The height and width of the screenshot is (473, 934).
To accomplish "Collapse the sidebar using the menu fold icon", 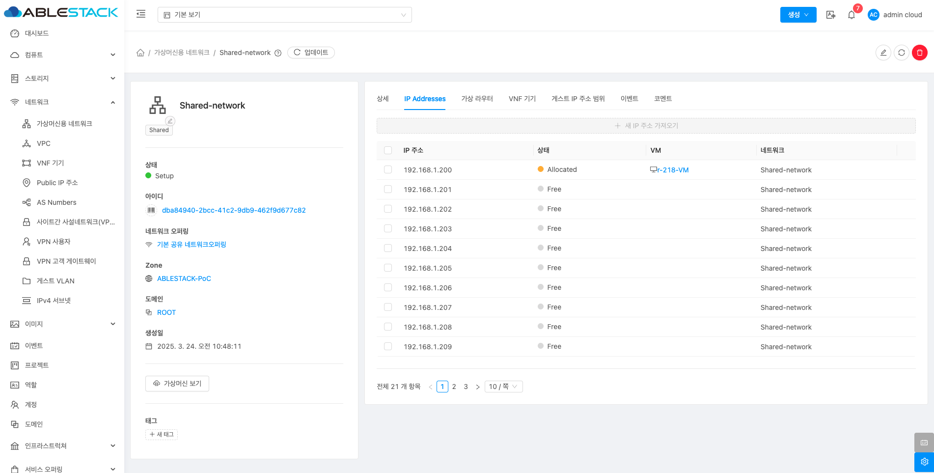I will [141, 14].
